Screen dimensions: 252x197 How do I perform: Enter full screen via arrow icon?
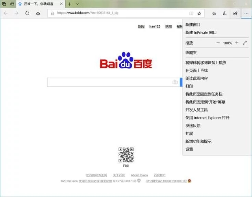245,43
